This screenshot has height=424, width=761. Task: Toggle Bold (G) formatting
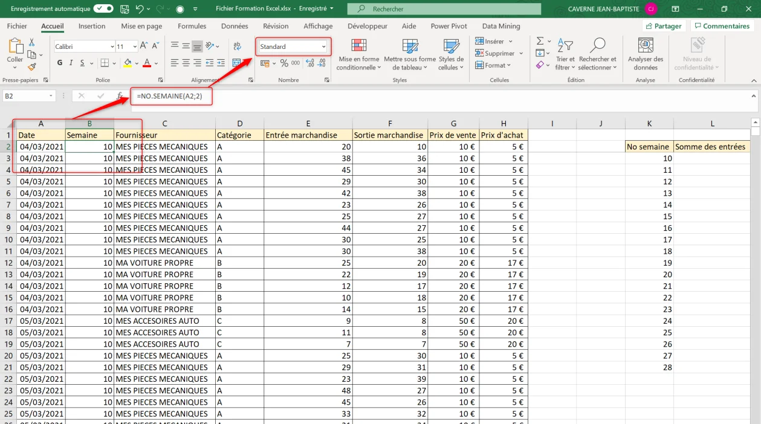tap(60, 63)
